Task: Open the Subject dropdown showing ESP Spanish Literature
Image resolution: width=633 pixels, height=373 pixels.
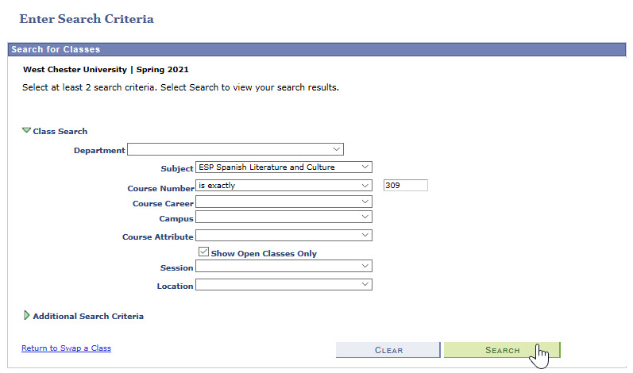Action: point(284,167)
